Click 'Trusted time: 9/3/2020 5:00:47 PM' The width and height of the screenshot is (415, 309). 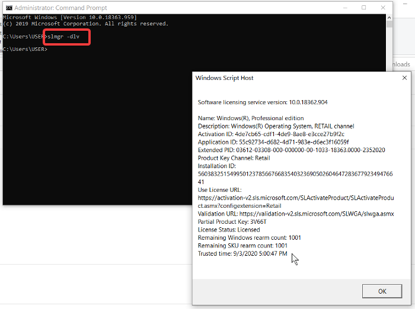(x=242, y=253)
